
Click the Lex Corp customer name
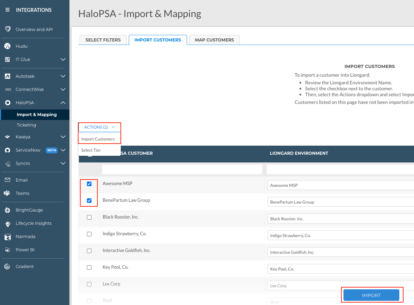[x=111, y=284]
